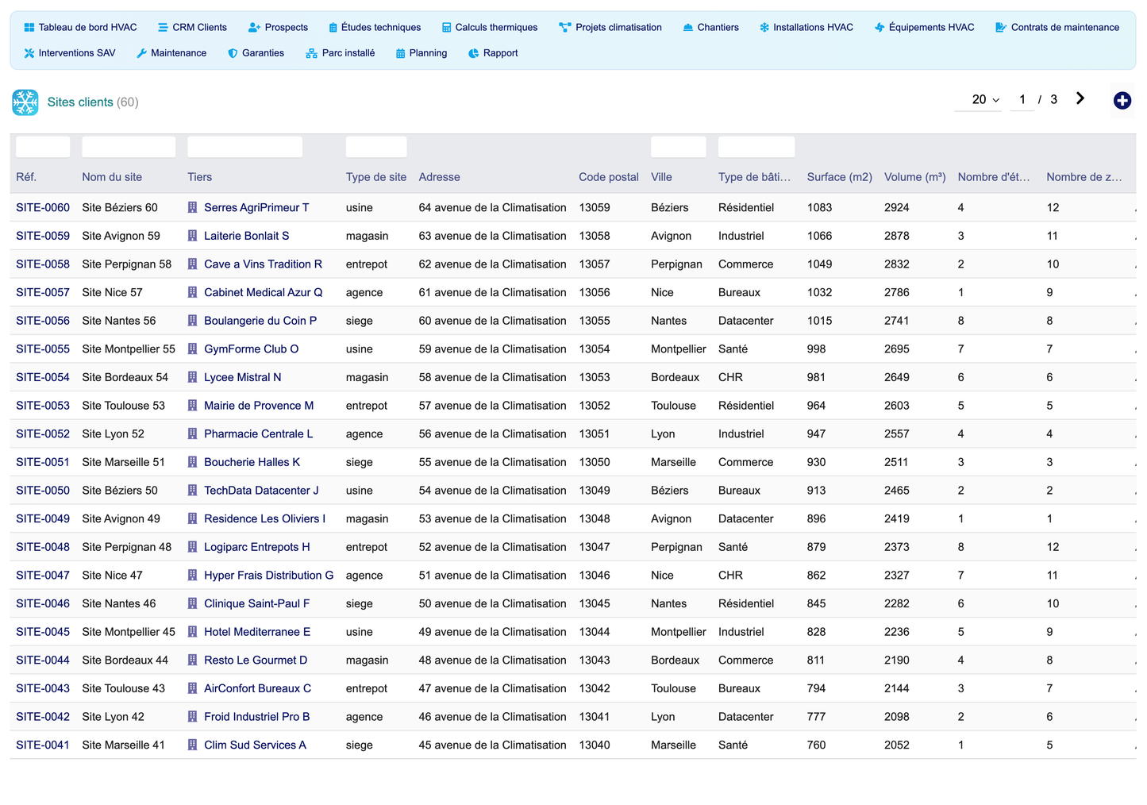Click building icon beside Pharmacie Centrale L
Viewport: 1147px width, 805px height.
click(x=192, y=433)
